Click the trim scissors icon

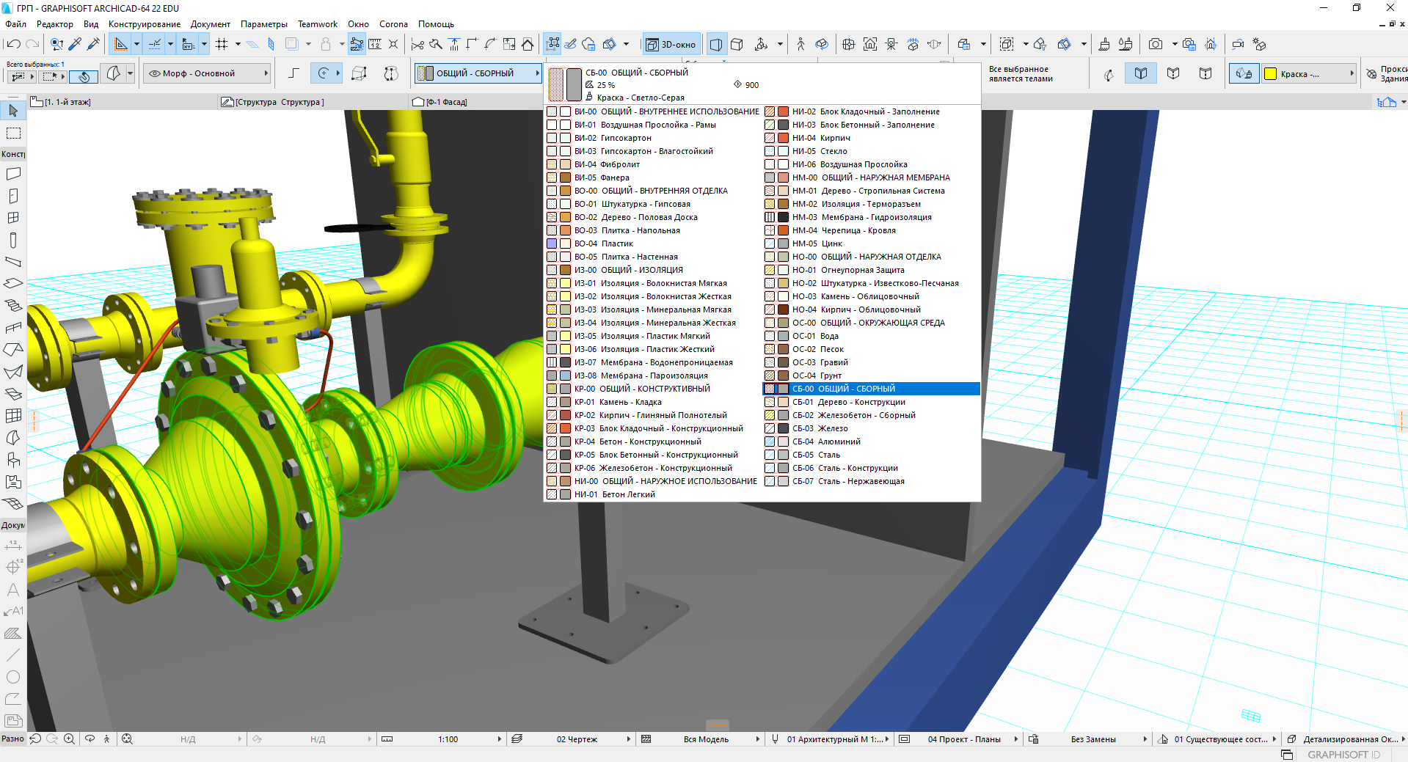[417, 44]
